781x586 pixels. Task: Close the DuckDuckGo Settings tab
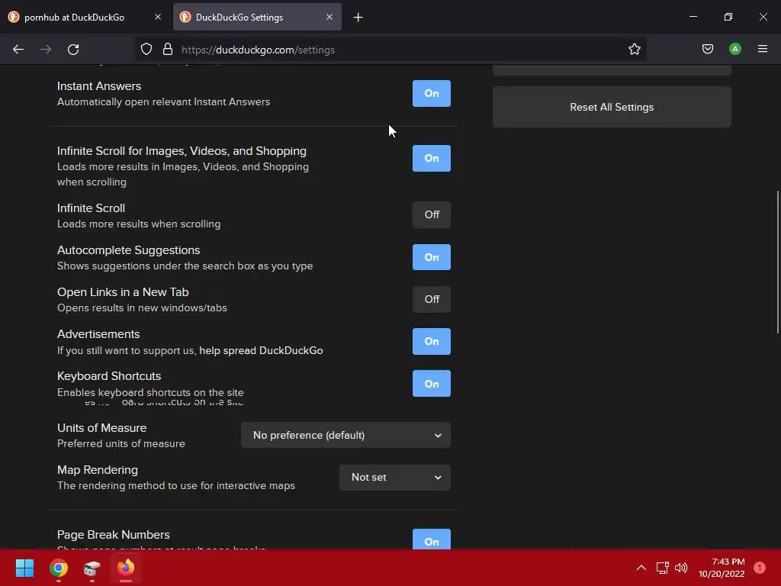click(x=329, y=17)
